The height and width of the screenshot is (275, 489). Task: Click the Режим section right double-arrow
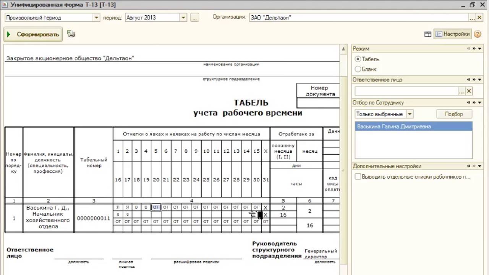pyautogui.click(x=474, y=49)
